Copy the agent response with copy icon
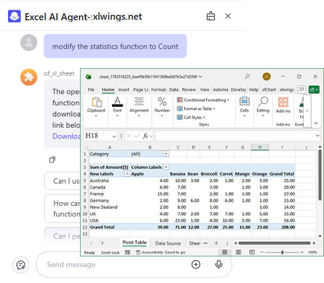Image resolution: width=324 pixels, height=283 pixels. pos(52,160)
